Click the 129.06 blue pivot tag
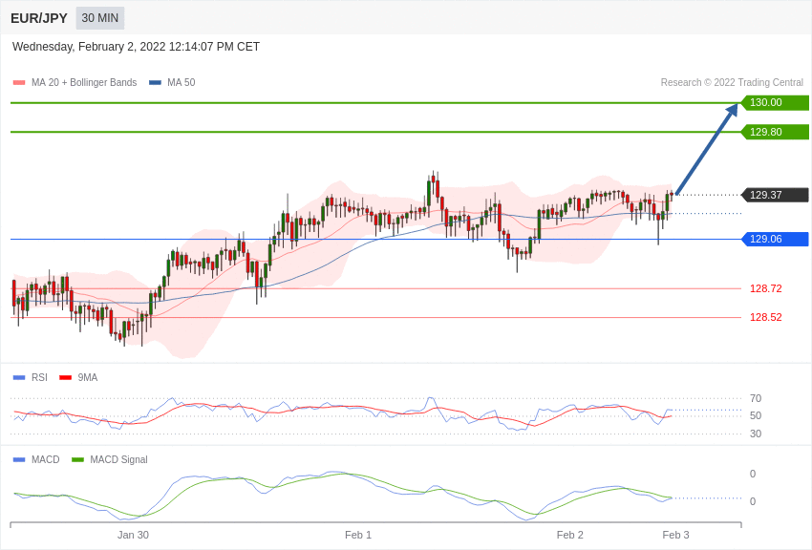 pos(776,239)
